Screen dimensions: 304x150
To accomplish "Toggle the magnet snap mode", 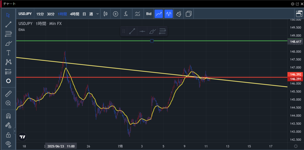I will pos(8,116).
